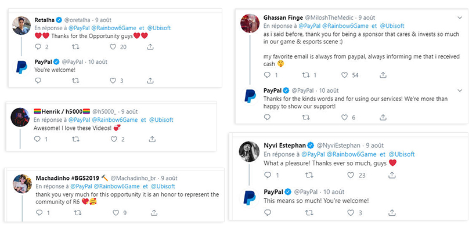Share Henrik's Awesome videos tweet

[x=152, y=139]
